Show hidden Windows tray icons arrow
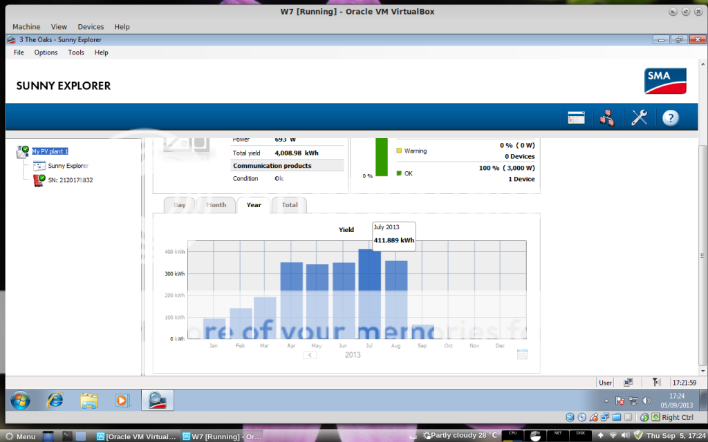This screenshot has width=708, height=442. click(x=606, y=401)
